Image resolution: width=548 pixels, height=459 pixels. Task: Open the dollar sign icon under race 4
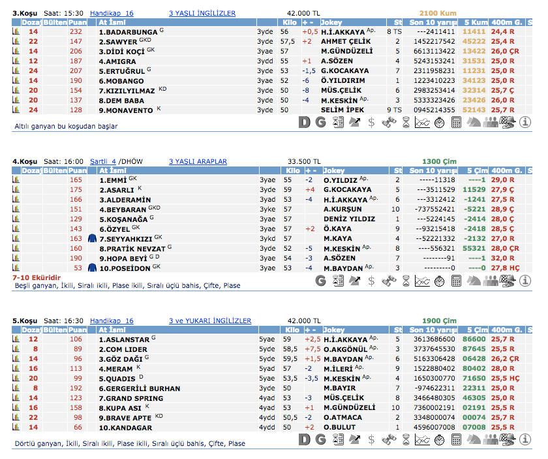point(371,281)
